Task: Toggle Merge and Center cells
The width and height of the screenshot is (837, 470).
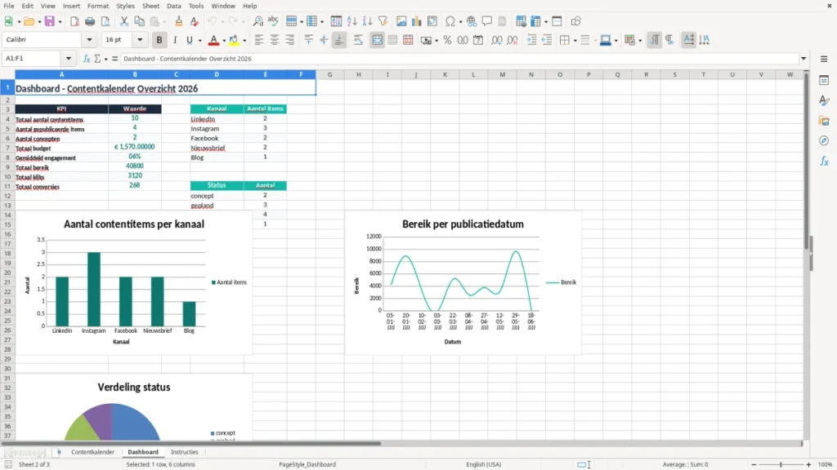Action: click(377, 40)
